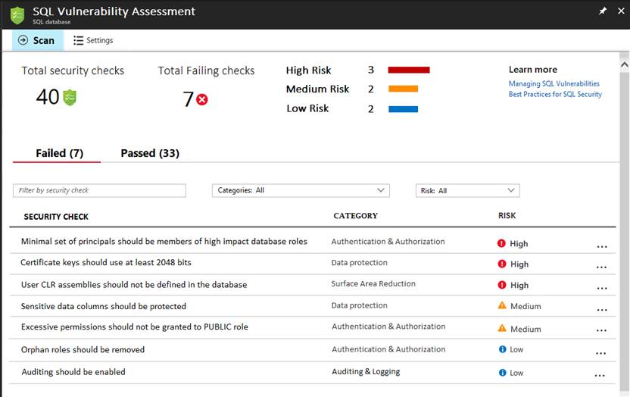Screen dimensions: 630x397
Task: Open the Risk: All dropdown
Action: [468, 190]
